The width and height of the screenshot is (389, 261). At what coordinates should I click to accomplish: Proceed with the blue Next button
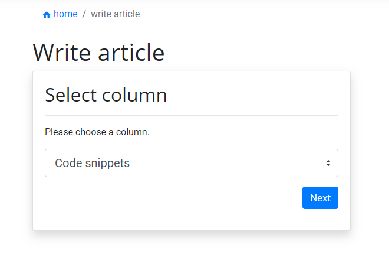[x=320, y=198]
